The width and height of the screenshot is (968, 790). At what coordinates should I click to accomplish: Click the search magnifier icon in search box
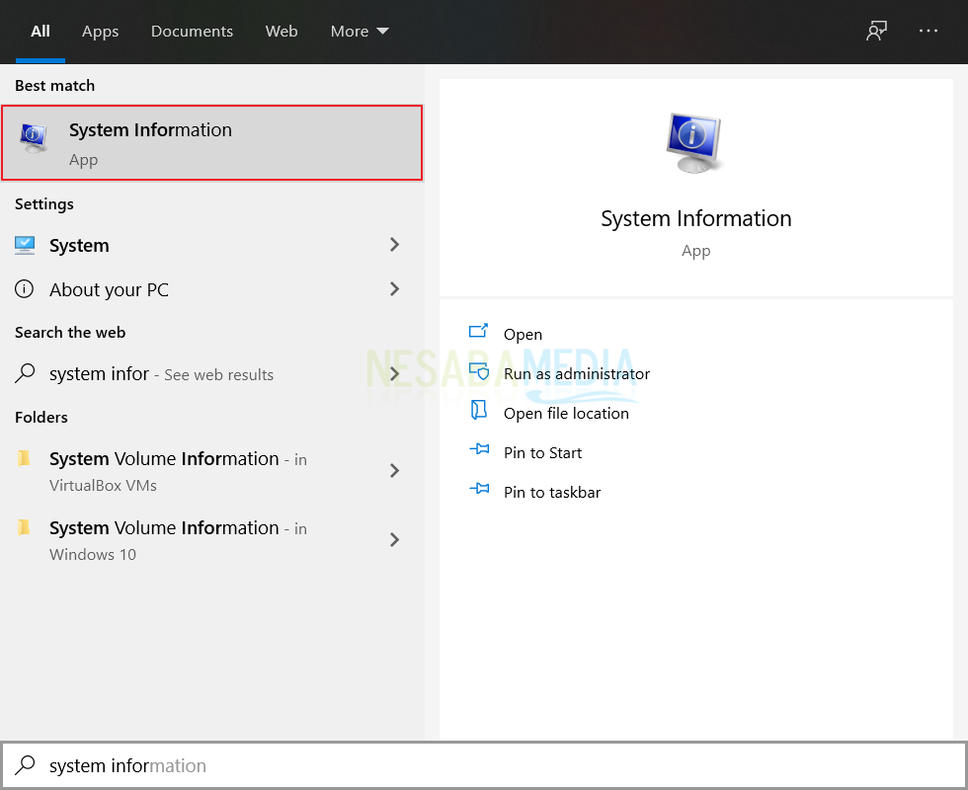tap(26, 765)
